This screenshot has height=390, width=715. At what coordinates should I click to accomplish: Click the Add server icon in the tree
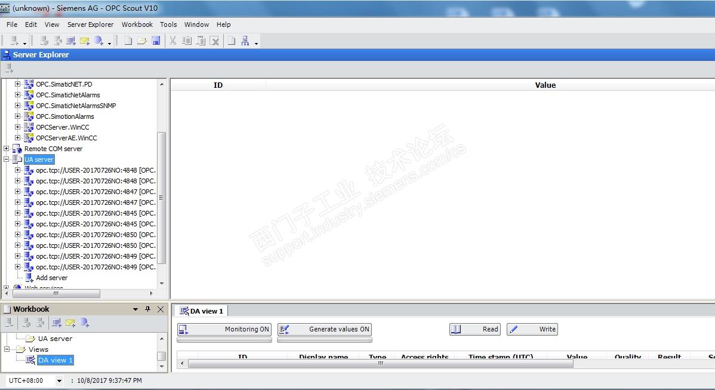coord(29,278)
